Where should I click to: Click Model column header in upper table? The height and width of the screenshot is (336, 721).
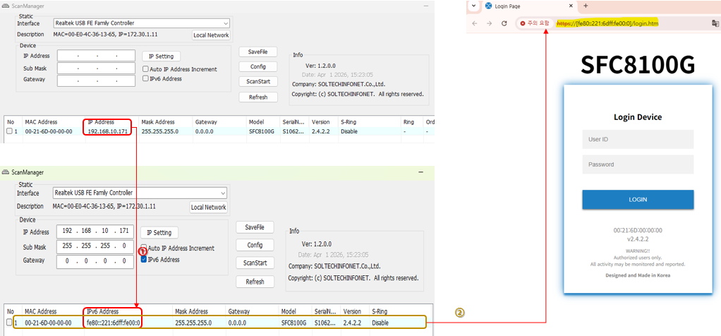coord(256,122)
